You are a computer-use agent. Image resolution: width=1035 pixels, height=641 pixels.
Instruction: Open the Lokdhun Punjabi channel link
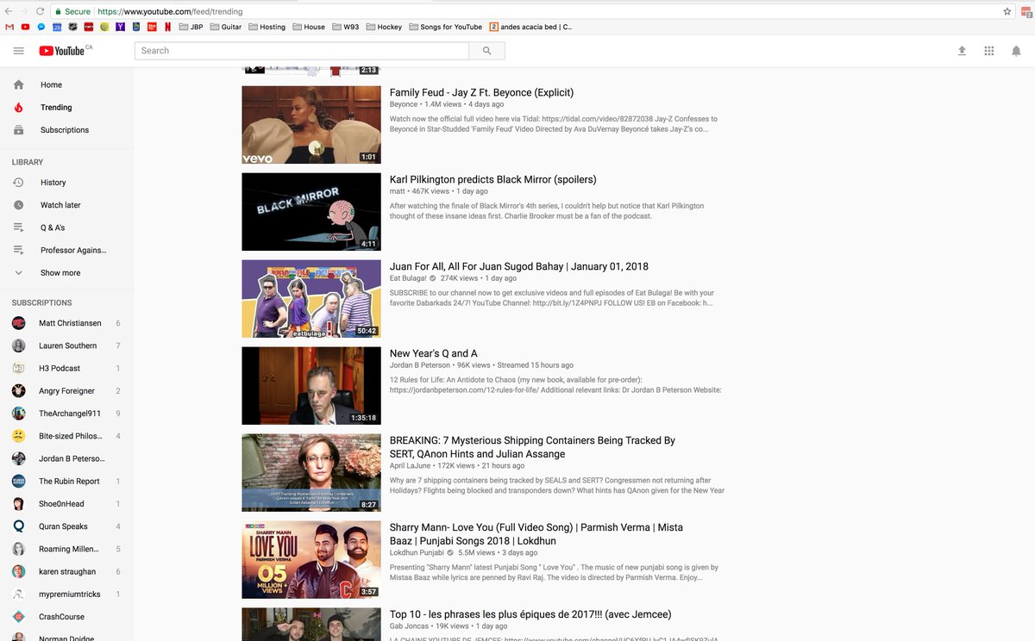[417, 552]
